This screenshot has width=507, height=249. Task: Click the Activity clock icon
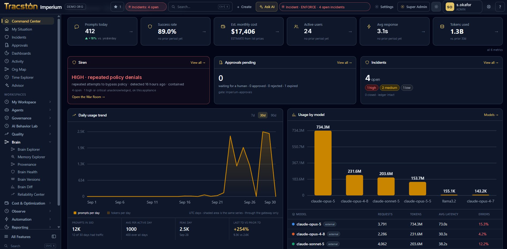[x=7, y=61]
